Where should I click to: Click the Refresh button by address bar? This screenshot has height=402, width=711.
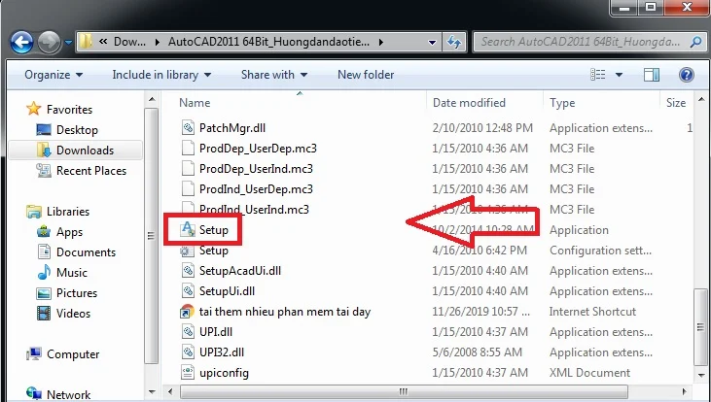(454, 43)
